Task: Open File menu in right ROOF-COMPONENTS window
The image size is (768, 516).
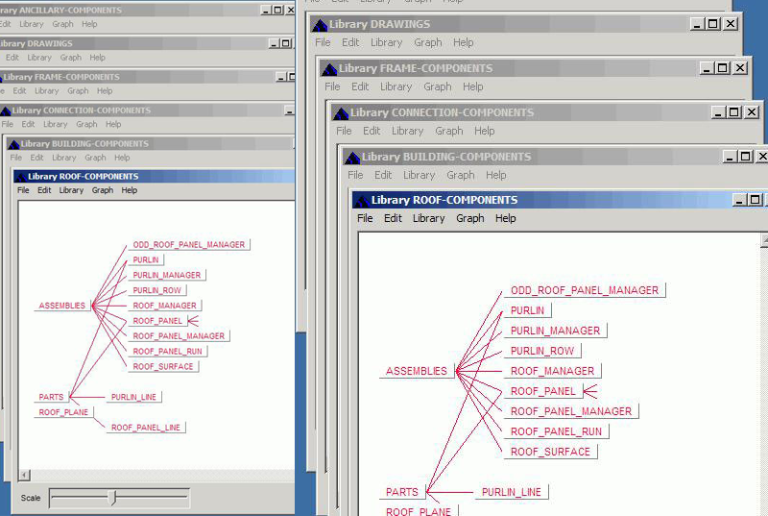Action: [x=365, y=218]
